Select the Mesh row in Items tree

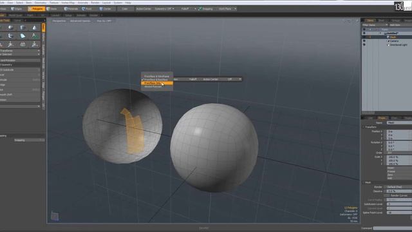coord(387,37)
